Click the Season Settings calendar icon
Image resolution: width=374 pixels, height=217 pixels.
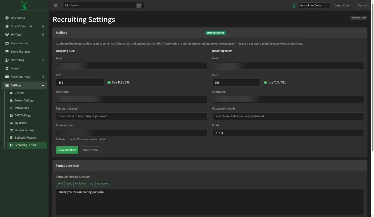pyautogui.click(x=11, y=101)
